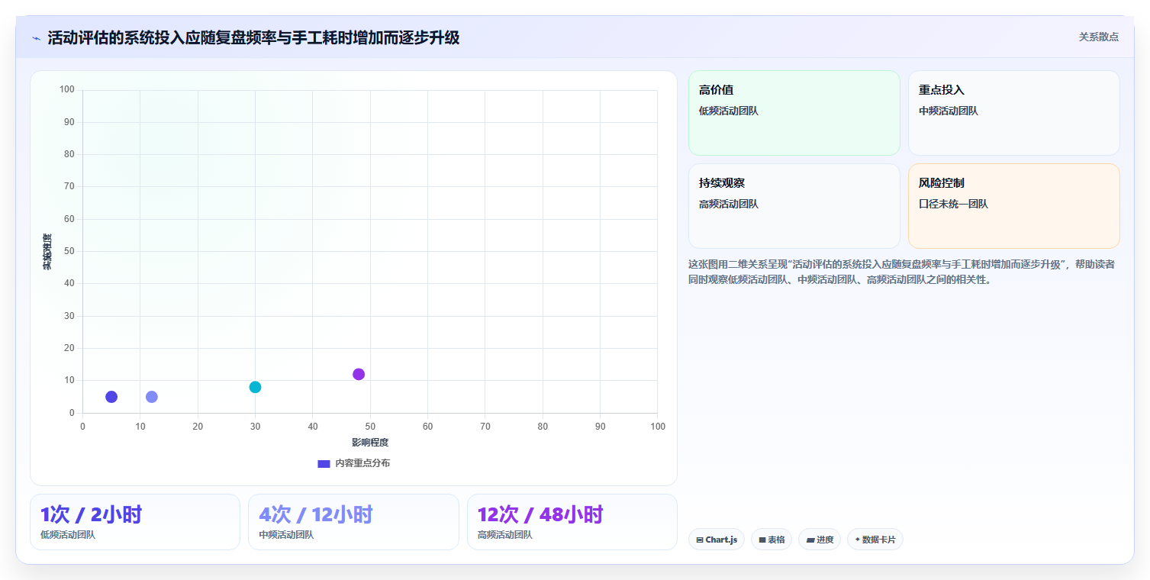Image resolution: width=1150 pixels, height=580 pixels.
Task: Select the purple scatter point at 48
Action: pos(359,374)
